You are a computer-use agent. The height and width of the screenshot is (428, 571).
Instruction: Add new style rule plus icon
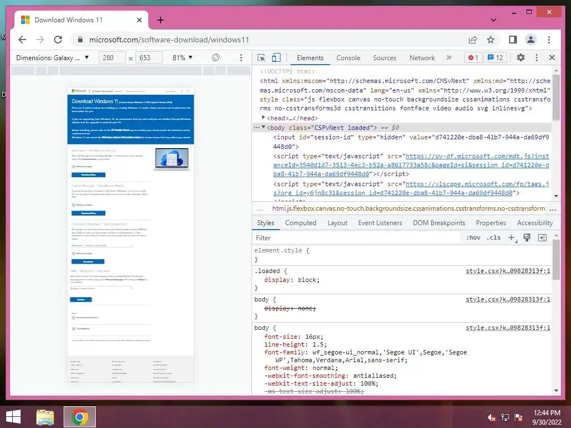tap(512, 237)
